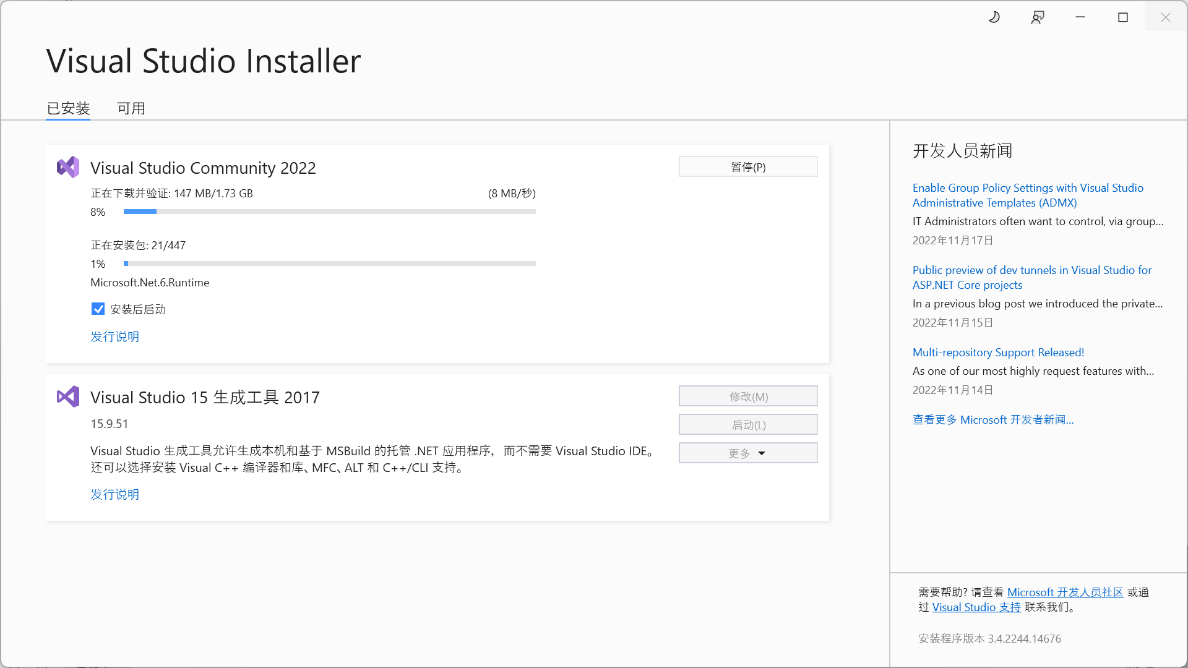Viewport: 1188px width, 668px height.
Task: Click the 8 MB/秒 download speed text
Action: pyautogui.click(x=512, y=193)
